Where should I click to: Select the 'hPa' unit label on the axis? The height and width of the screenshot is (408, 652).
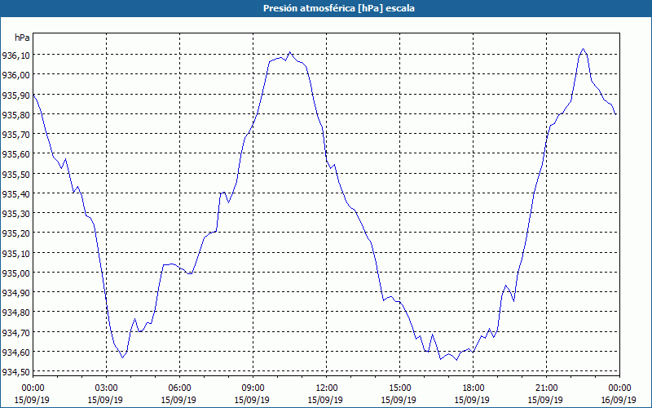coord(23,38)
